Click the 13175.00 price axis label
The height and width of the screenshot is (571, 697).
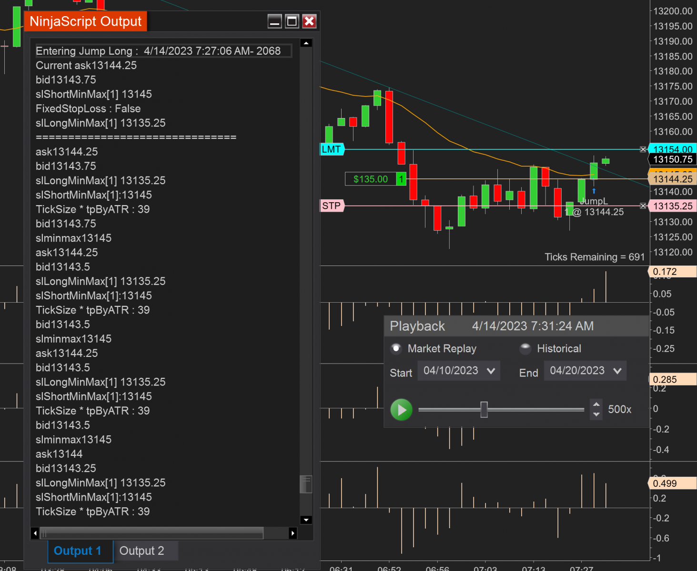tap(673, 86)
